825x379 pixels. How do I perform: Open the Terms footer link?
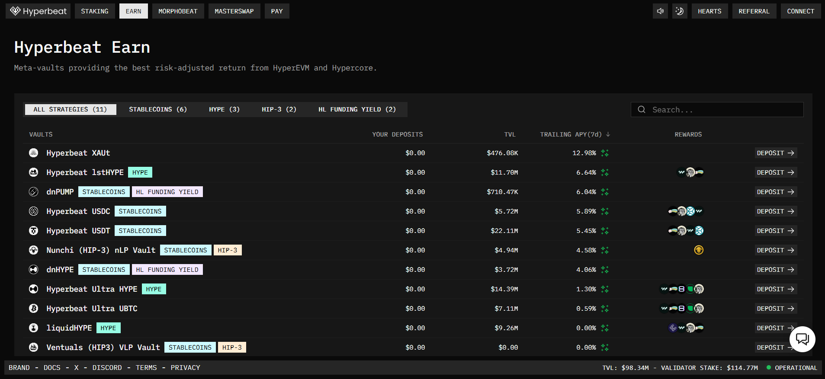(146, 368)
